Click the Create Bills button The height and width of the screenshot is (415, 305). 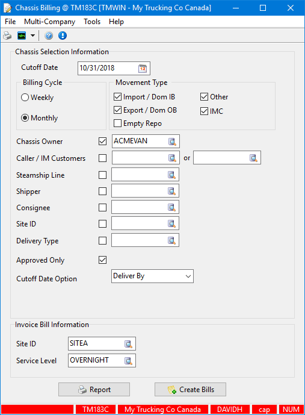(190, 389)
